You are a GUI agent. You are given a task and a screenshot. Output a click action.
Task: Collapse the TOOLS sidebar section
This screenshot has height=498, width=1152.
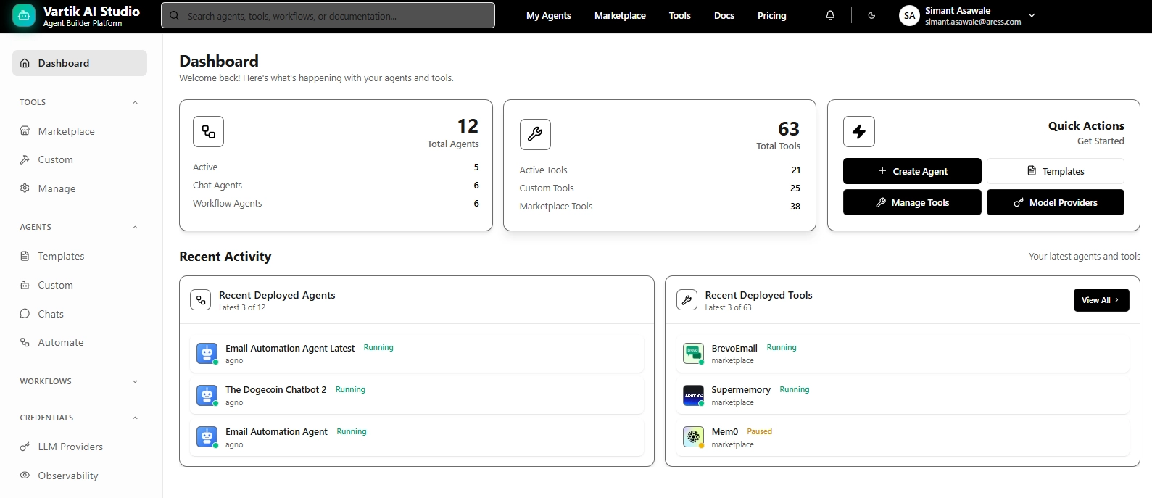(x=135, y=102)
